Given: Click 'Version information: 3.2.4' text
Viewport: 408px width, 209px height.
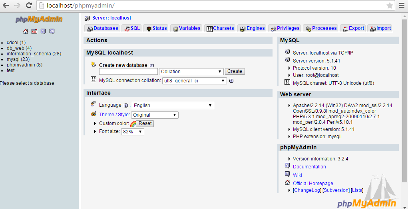Looking at the screenshot, I should (x=320, y=159).
